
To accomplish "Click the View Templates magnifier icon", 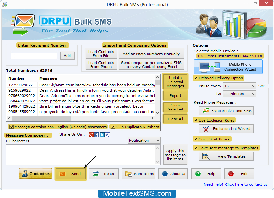I will (x=206, y=156).
